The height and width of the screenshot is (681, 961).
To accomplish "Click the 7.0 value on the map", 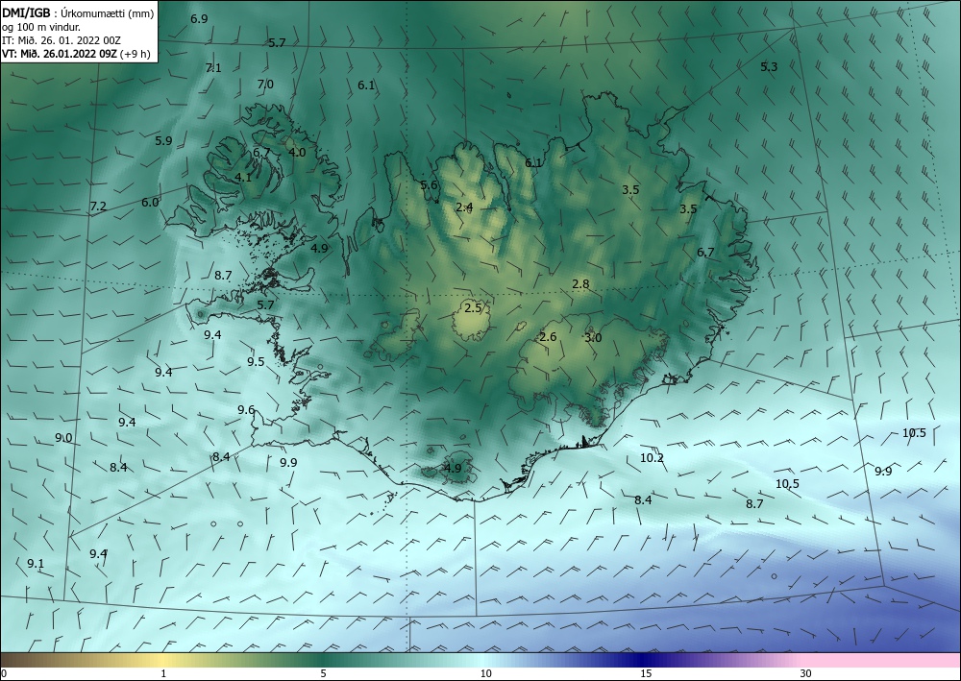I will [265, 85].
